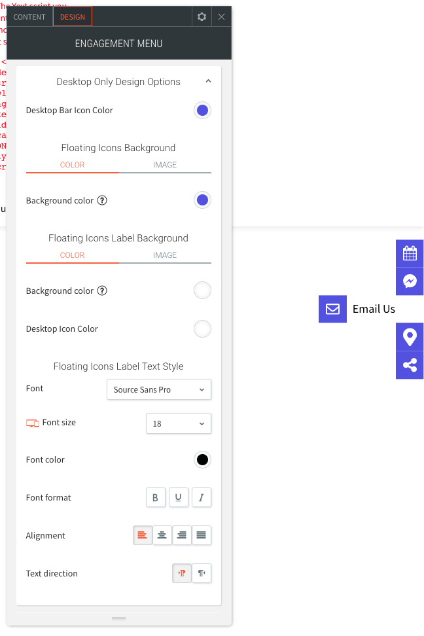424x636 pixels.
Task: Click the panel resize handle at bottom
Action: tap(118, 618)
